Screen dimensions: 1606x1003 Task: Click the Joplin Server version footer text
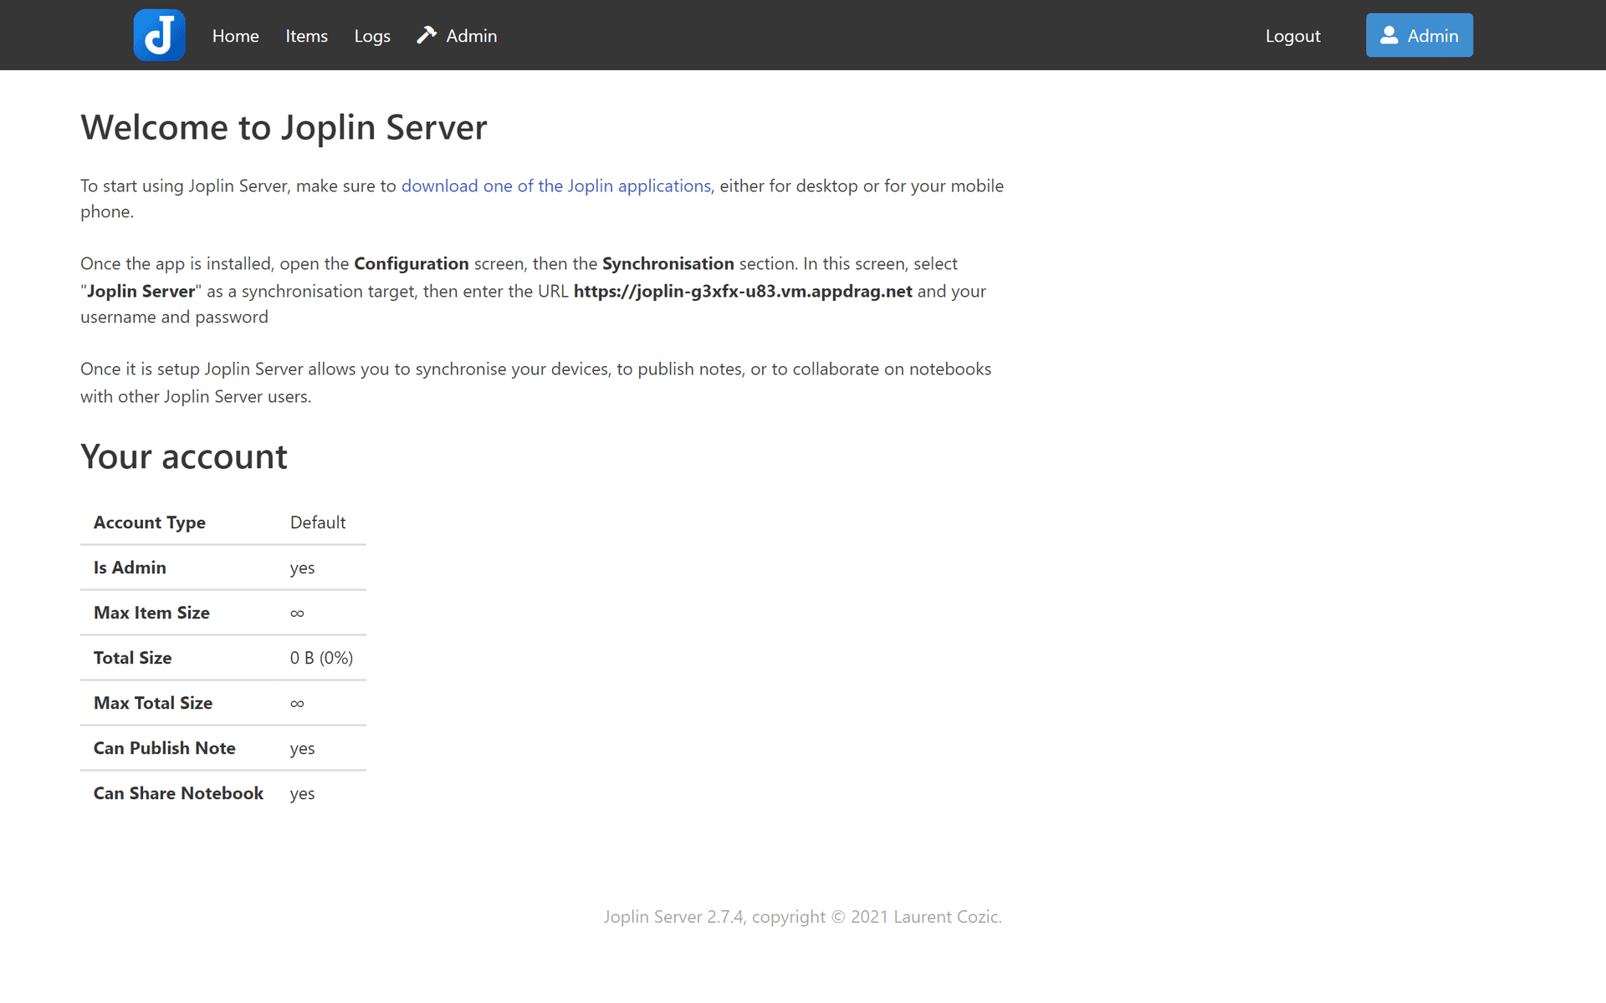(802, 916)
